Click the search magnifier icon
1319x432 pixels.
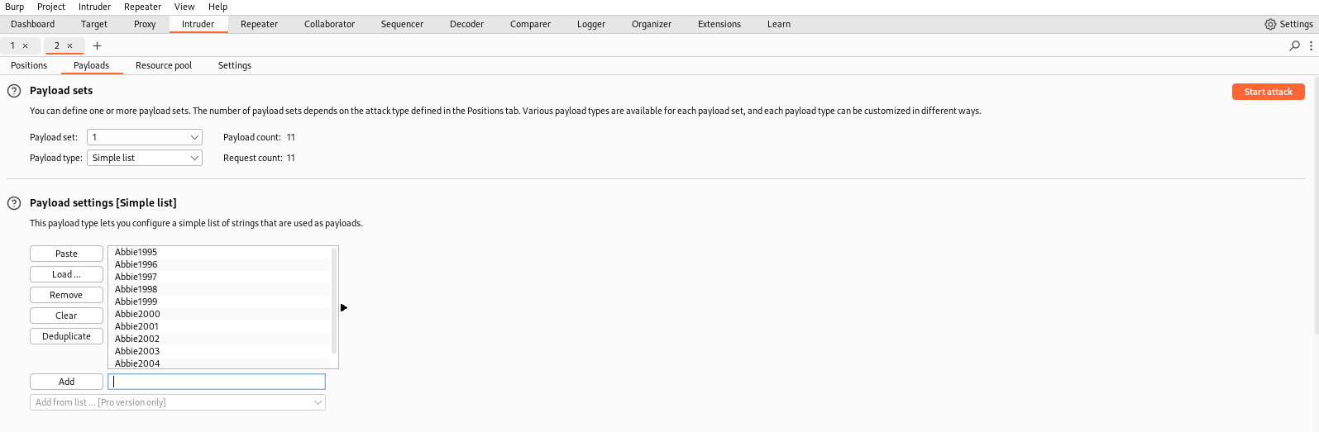coord(1295,45)
